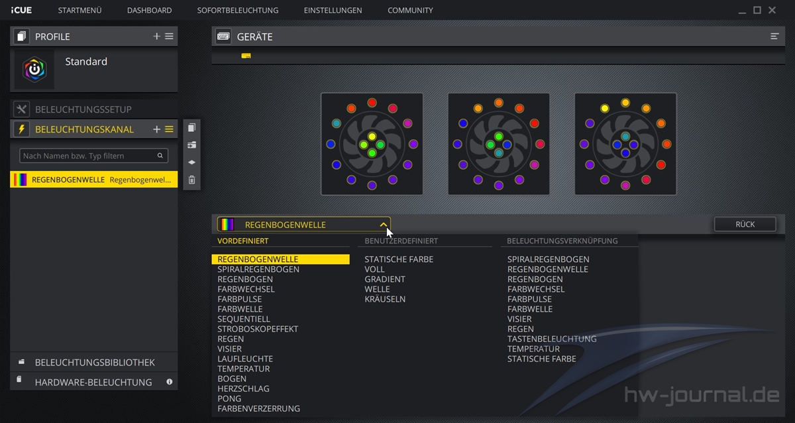Viewport: 795px width, 423px height.
Task: Click the Profile panel icon
Action: [x=22, y=36]
